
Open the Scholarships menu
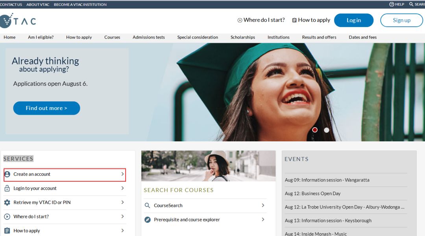[242, 37]
